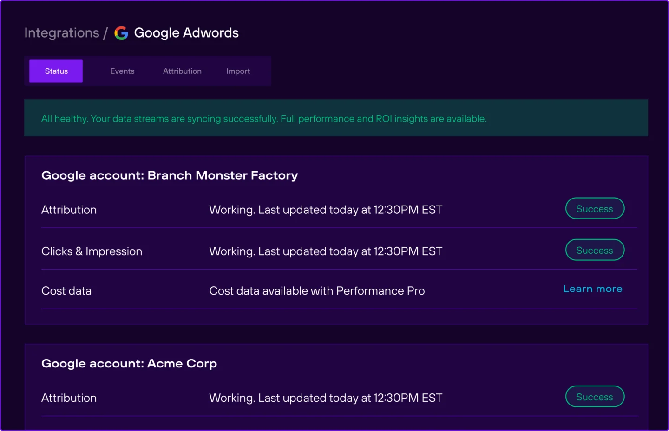669x431 pixels.
Task: Select Attribution row label under Acme Corp
Action: (x=69, y=398)
